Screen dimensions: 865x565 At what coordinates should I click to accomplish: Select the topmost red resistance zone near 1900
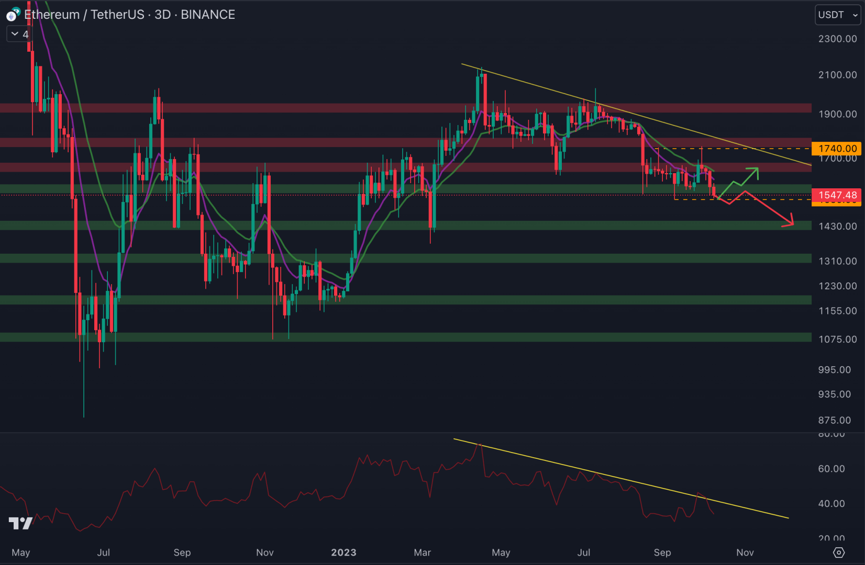406,108
